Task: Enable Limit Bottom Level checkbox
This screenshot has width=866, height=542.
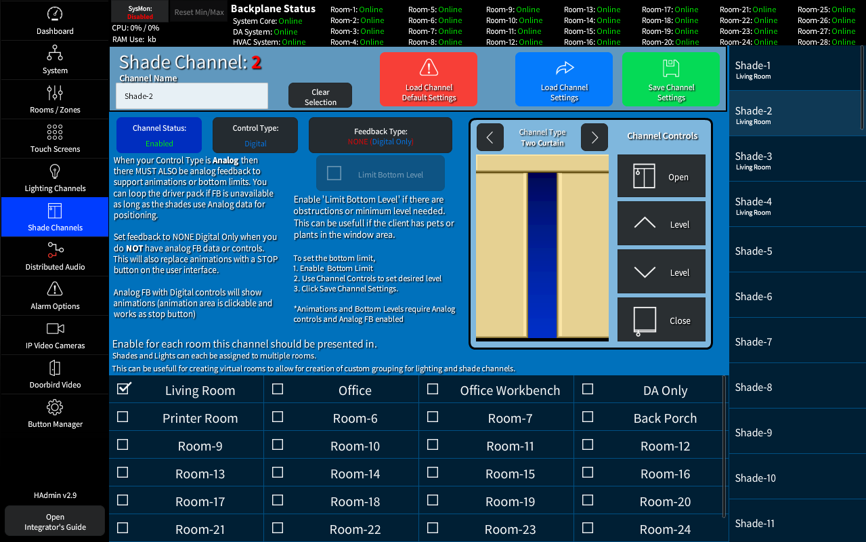Action: click(334, 173)
